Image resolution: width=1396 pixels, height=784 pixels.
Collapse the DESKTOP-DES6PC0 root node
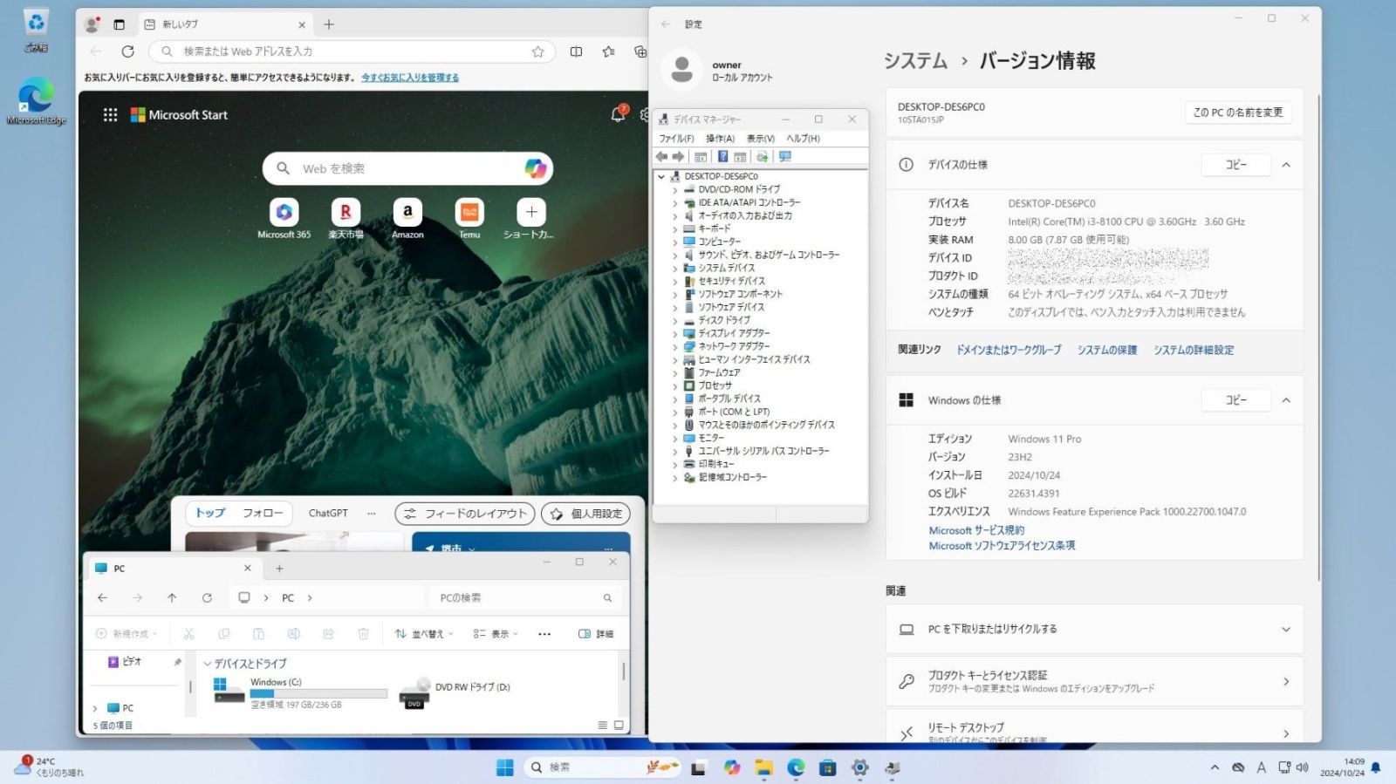(x=661, y=176)
